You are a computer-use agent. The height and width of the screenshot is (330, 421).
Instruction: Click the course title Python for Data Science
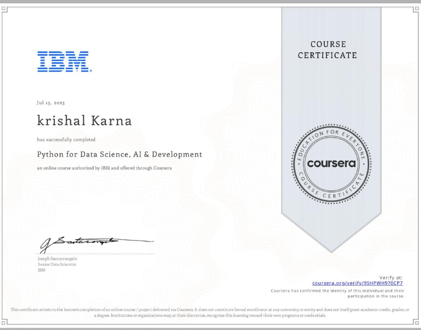tap(119, 155)
